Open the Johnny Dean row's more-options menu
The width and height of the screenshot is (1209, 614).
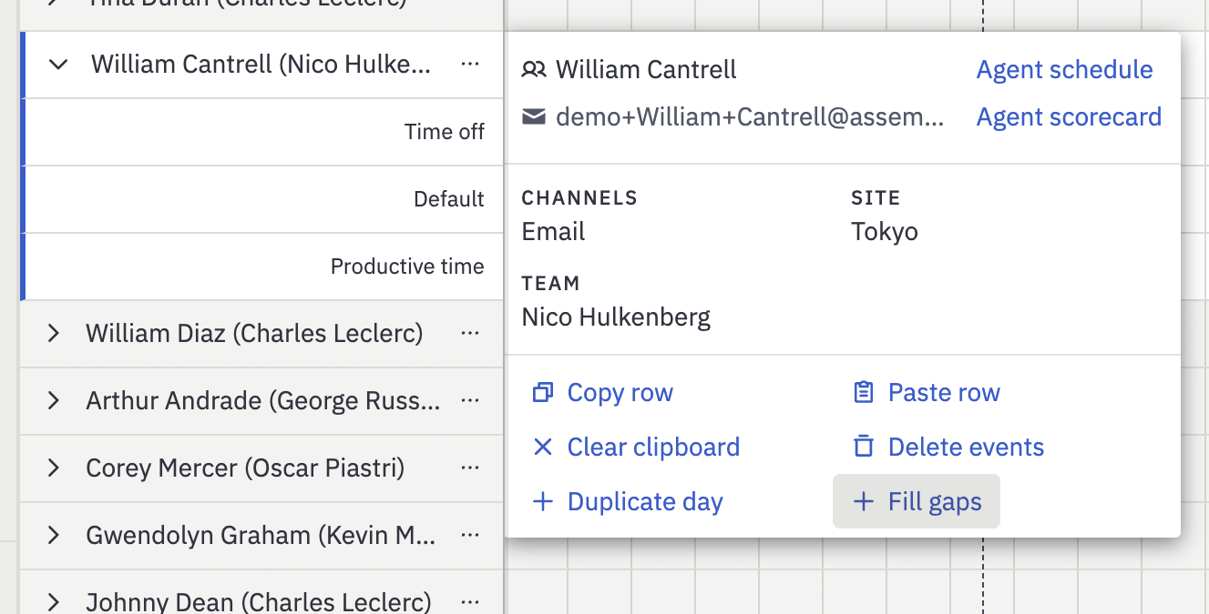click(x=470, y=602)
